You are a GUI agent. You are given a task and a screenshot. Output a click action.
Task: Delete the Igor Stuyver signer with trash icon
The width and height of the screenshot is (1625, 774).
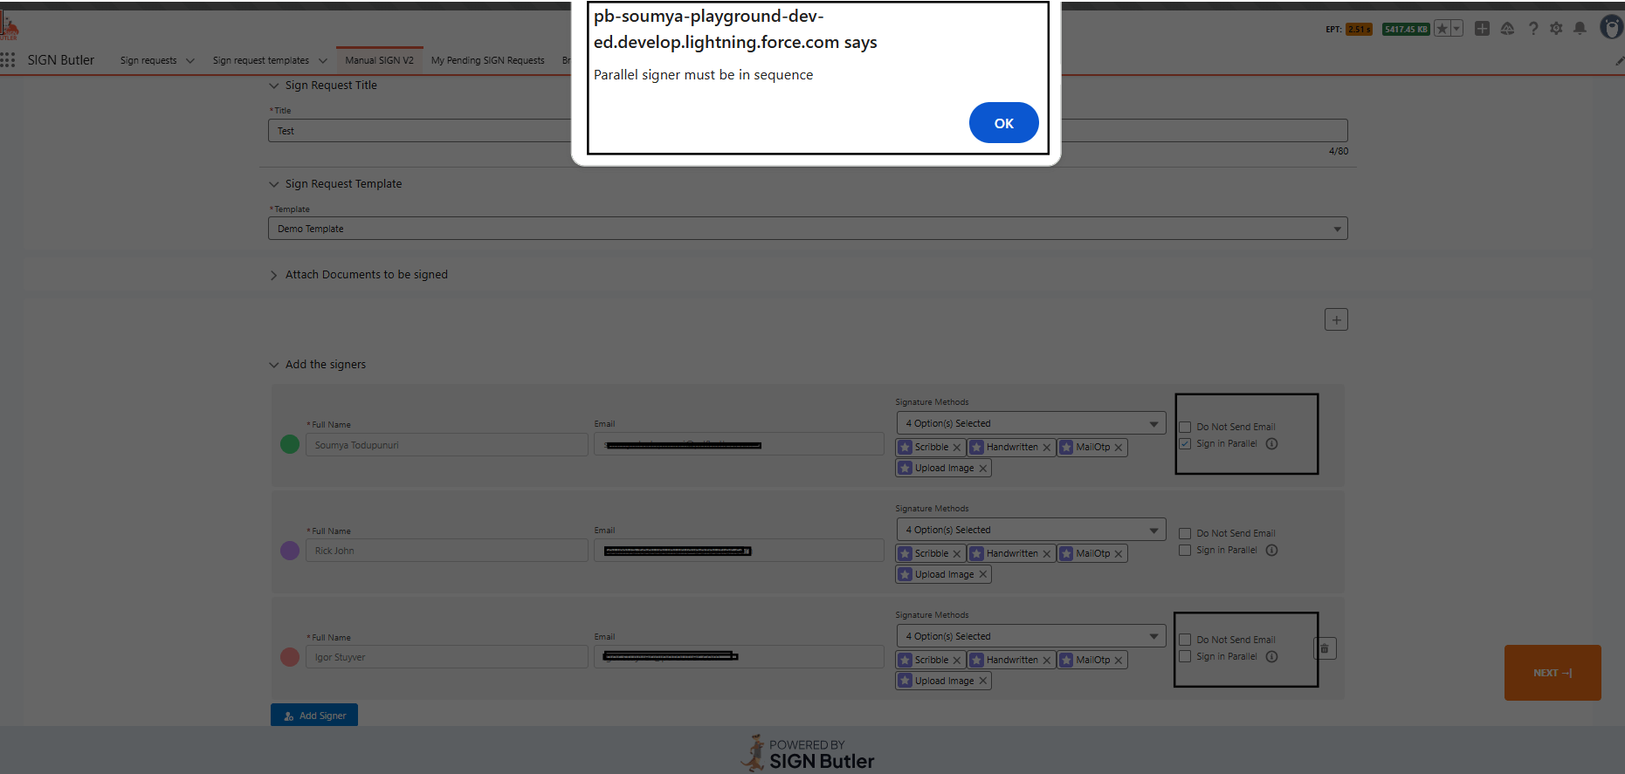click(x=1325, y=648)
